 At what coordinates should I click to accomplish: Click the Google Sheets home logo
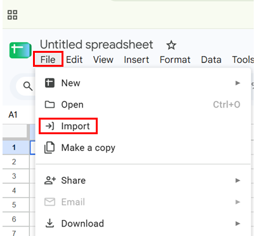[20, 50]
